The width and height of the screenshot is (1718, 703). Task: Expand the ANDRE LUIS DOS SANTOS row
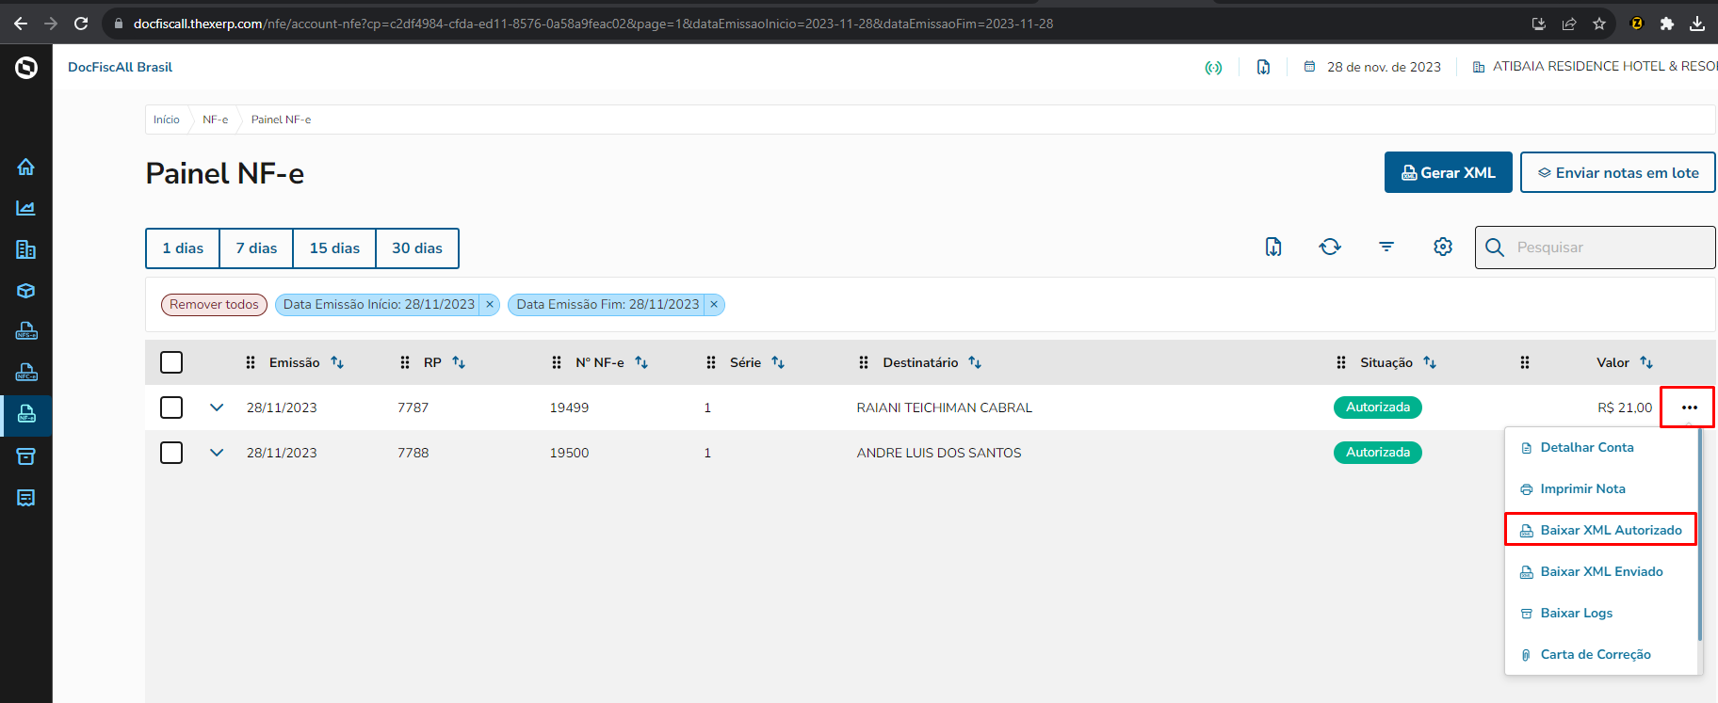point(217,453)
